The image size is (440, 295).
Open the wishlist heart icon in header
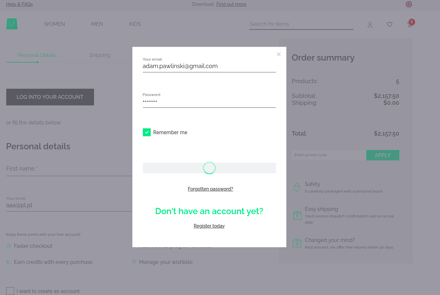389,24
